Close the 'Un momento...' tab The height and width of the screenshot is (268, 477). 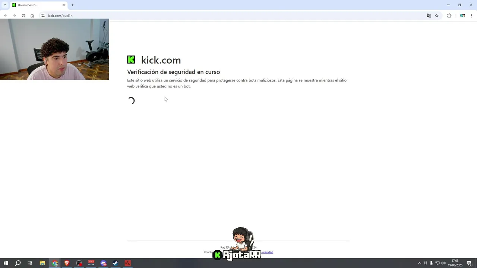63,5
